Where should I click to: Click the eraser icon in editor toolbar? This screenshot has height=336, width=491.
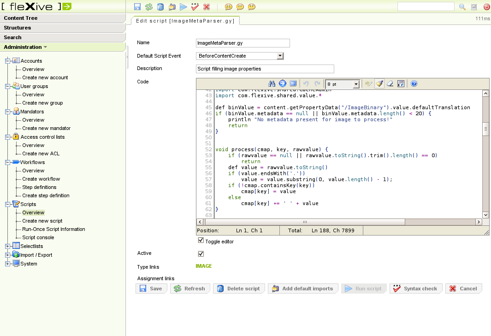[390, 83]
